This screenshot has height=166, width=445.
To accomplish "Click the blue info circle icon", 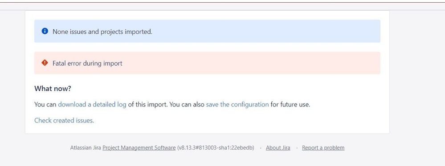I will pos(45,31).
